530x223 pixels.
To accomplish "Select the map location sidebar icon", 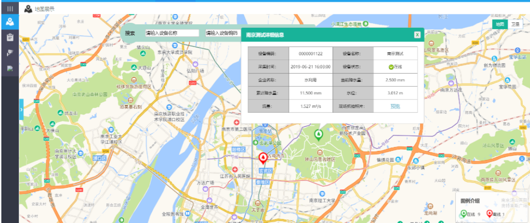I will pos(9,21).
